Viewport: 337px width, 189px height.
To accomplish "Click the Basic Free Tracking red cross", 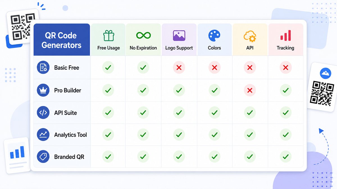I will point(286,68).
